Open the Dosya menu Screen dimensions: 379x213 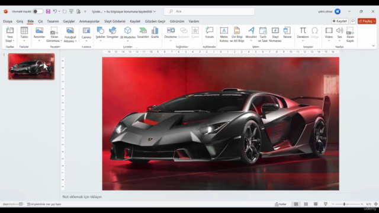(x=8, y=21)
